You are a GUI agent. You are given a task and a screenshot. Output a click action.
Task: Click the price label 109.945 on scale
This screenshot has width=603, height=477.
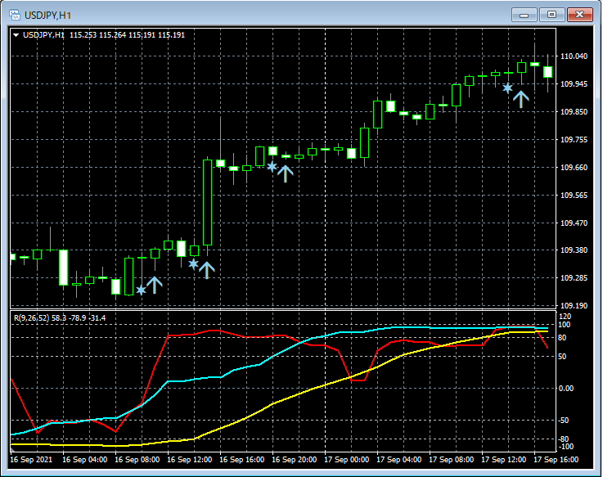(574, 83)
